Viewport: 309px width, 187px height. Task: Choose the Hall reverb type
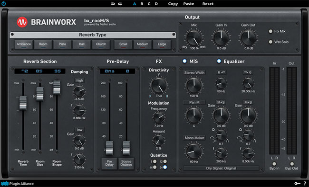(x=82, y=45)
